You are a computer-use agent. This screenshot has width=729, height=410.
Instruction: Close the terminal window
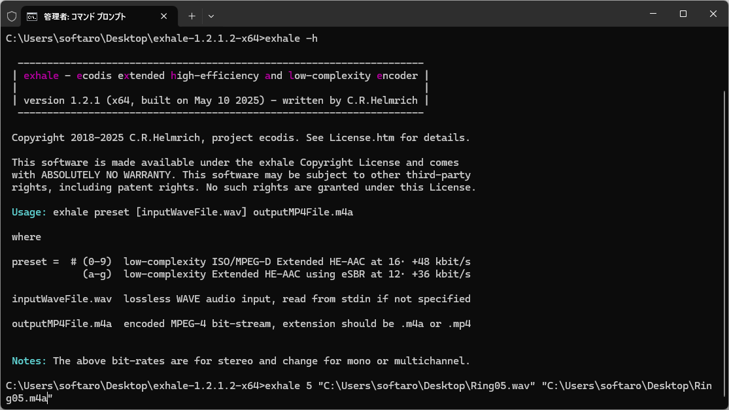tap(713, 14)
